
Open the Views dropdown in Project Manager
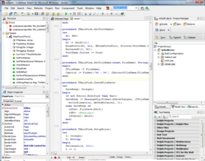168,30
